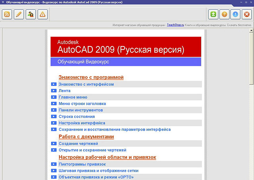Open the TeachShop.ru link
Image resolution: width=254 pixels, height=180 pixels.
pos(175,25)
